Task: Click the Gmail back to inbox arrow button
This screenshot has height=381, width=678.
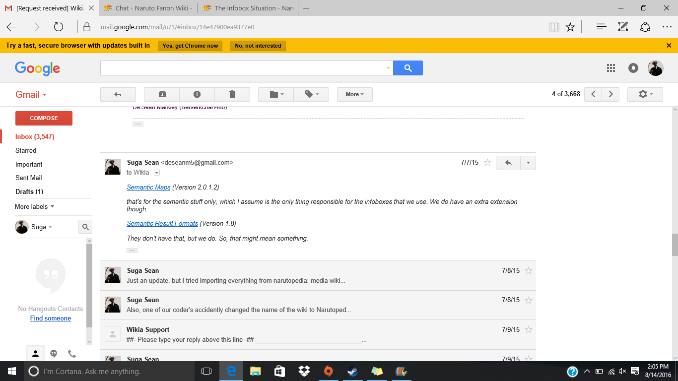Action: click(118, 94)
